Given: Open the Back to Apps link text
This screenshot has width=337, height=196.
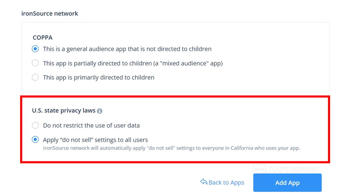Looking at the screenshot, I should click(x=226, y=183).
